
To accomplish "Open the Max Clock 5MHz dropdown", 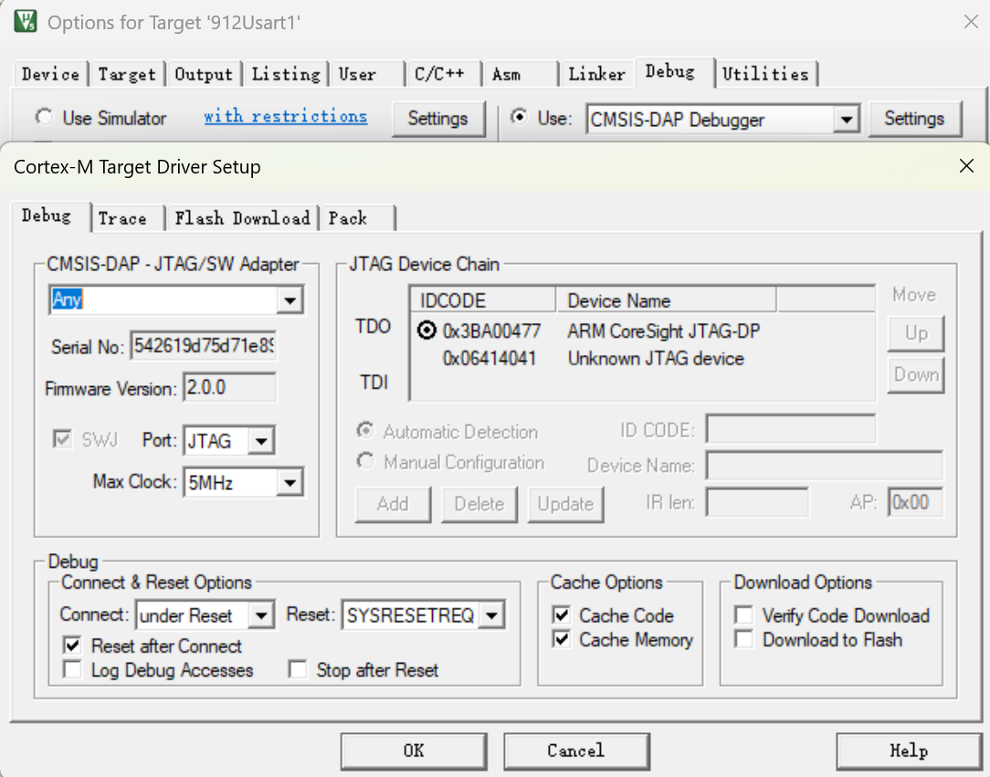I will [290, 483].
